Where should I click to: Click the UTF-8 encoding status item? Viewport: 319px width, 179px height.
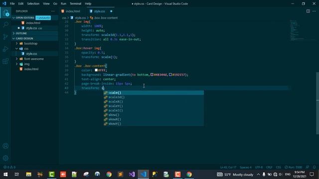pos(259,167)
